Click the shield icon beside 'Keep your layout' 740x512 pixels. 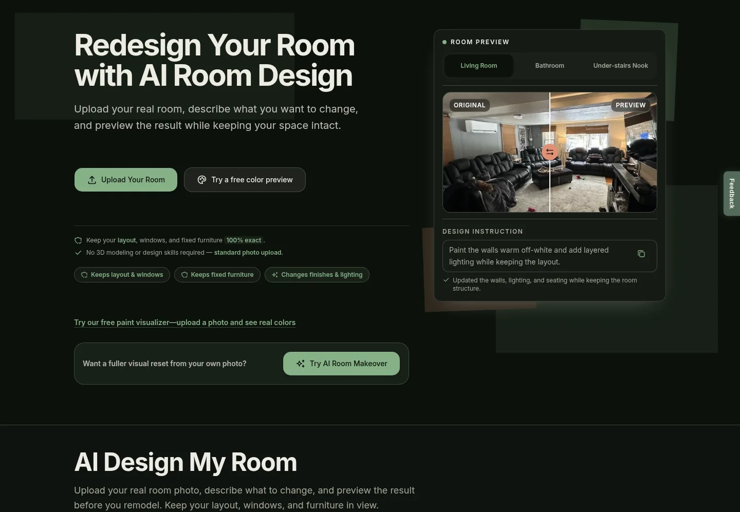click(x=78, y=240)
